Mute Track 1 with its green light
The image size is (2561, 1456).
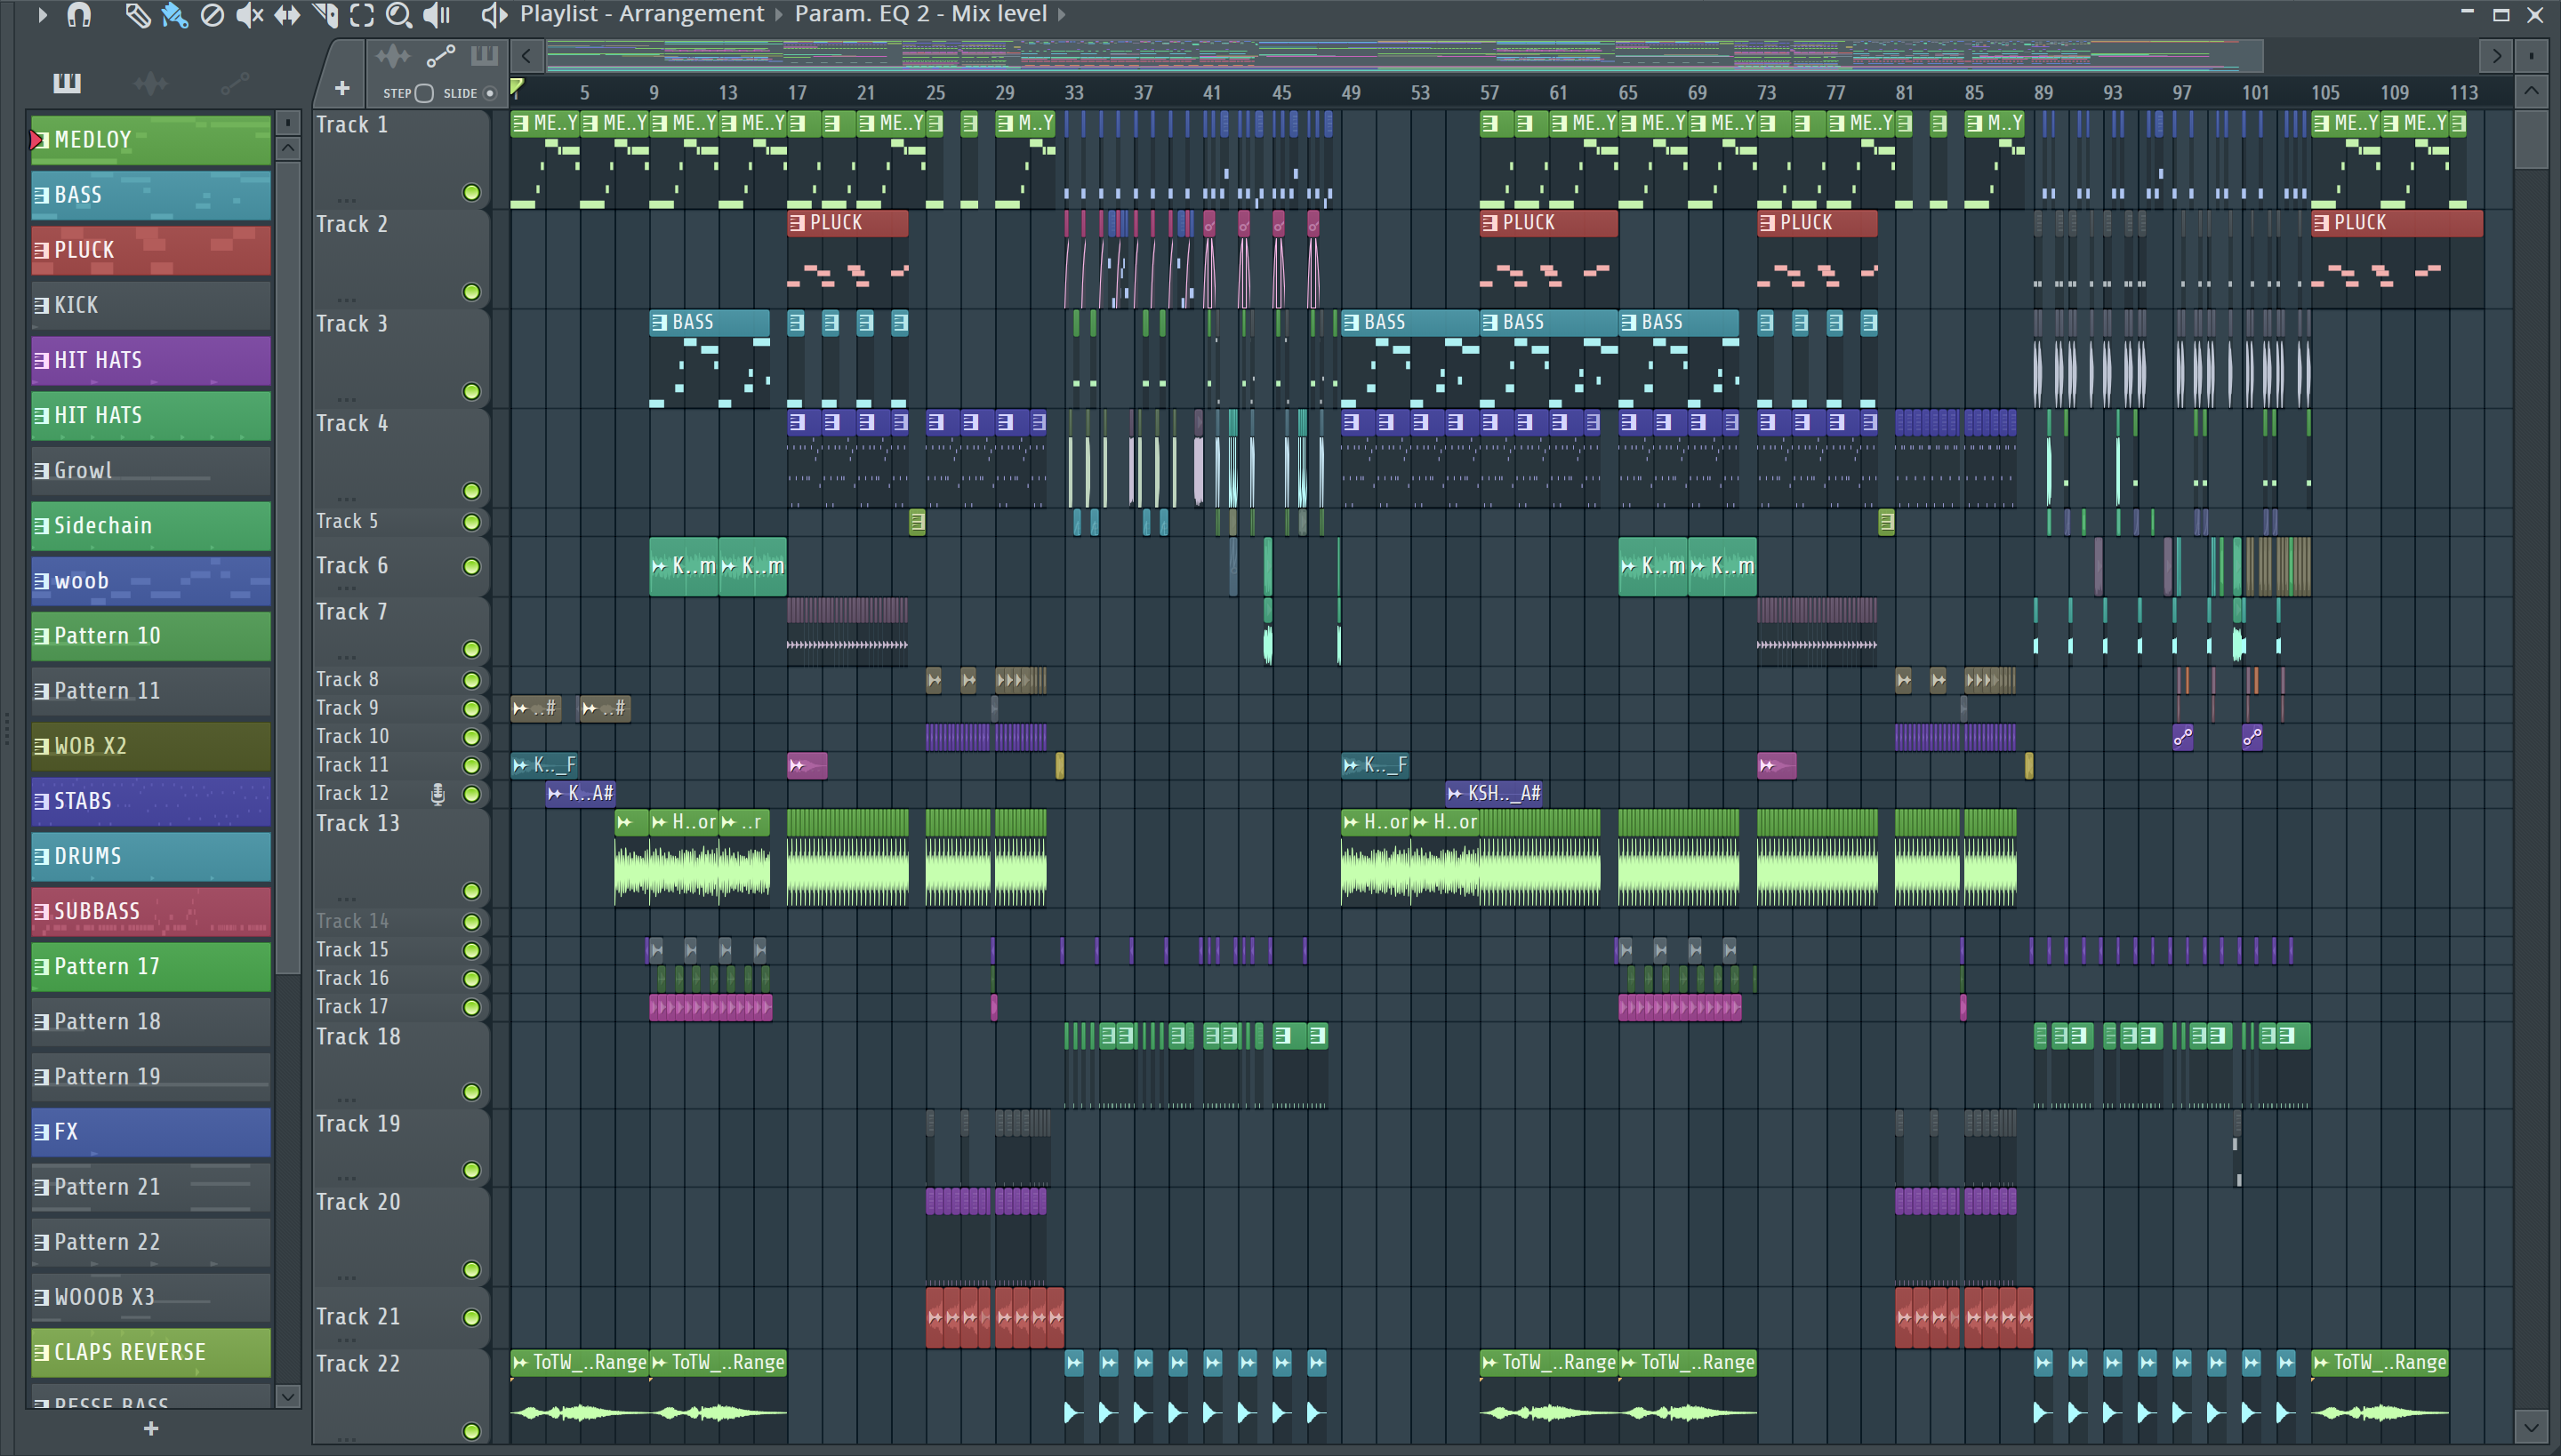pyautogui.click(x=471, y=192)
